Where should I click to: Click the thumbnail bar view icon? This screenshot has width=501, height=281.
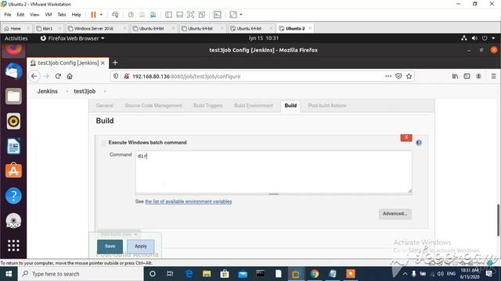coord(179,15)
